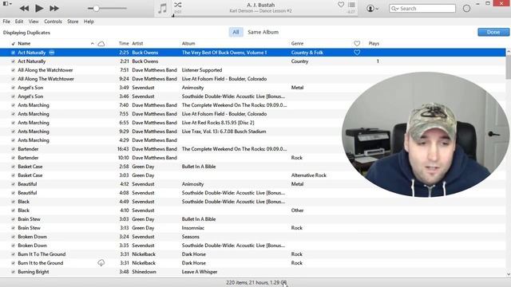
Task: Click the download activity circle icon
Action: [x=466, y=9]
